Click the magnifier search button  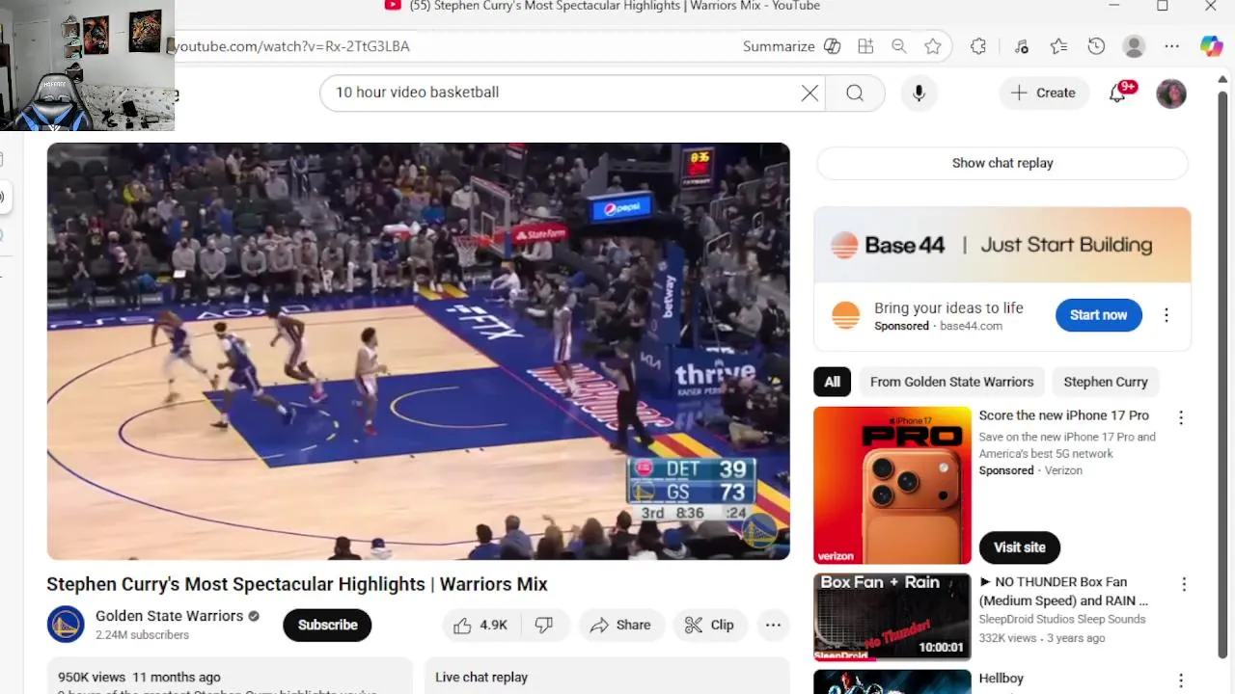[855, 93]
